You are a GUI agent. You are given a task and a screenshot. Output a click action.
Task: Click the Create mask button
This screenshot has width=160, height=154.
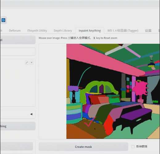[x=83, y=147]
